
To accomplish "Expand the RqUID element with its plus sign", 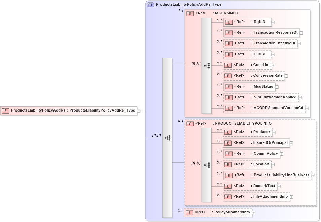I will click(x=273, y=22).
